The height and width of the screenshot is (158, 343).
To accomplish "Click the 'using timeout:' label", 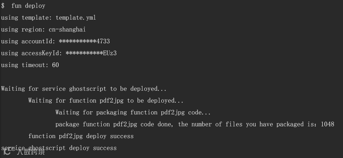I will tap(25, 65).
